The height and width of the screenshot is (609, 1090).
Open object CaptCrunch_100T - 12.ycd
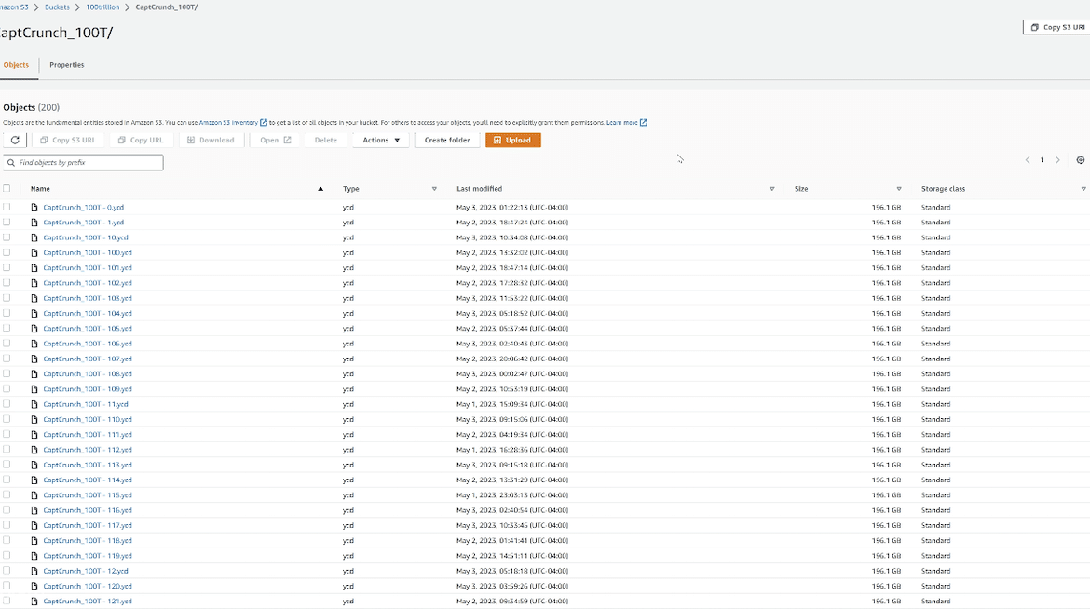tap(86, 571)
